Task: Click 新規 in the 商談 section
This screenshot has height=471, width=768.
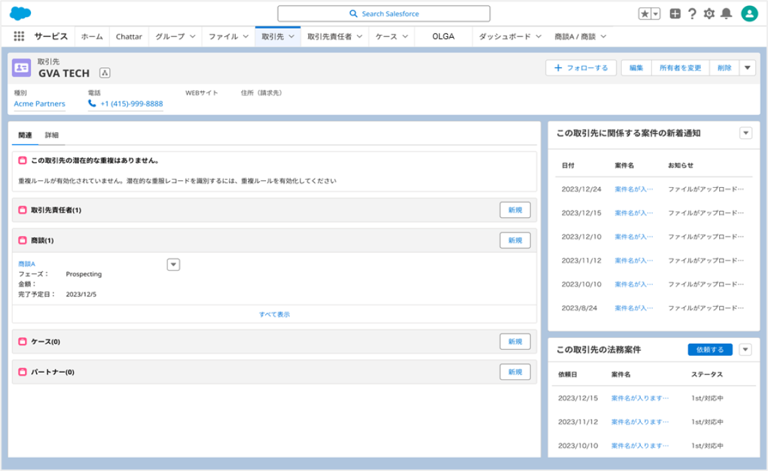Action: tap(515, 240)
